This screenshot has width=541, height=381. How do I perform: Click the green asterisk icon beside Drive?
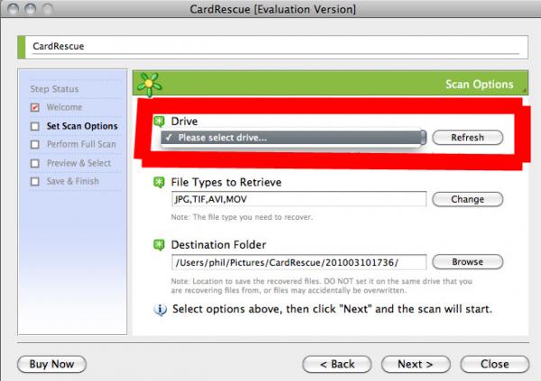point(159,122)
